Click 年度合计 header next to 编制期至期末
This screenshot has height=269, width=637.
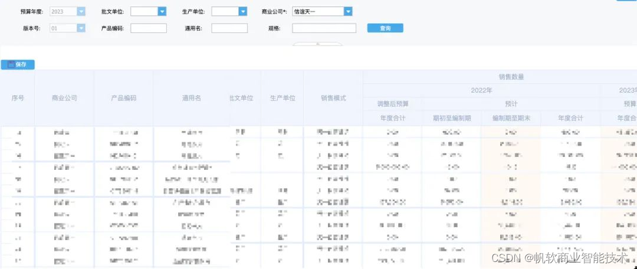[570, 118]
